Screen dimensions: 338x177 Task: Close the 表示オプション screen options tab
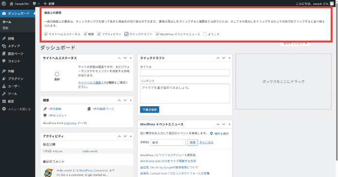click(295, 44)
